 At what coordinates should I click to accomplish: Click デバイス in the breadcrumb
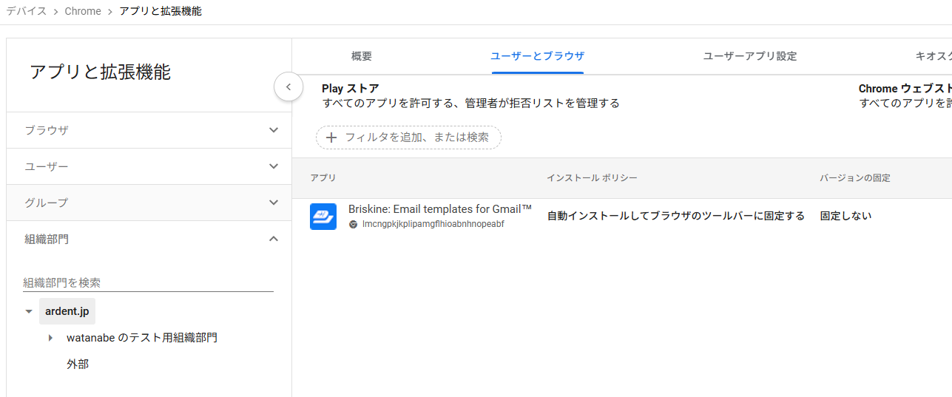coord(27,11)
